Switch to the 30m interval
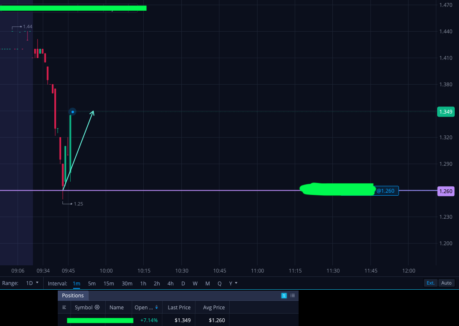The height and width of the screenshot is (326, 459). (x=127, y=283)
